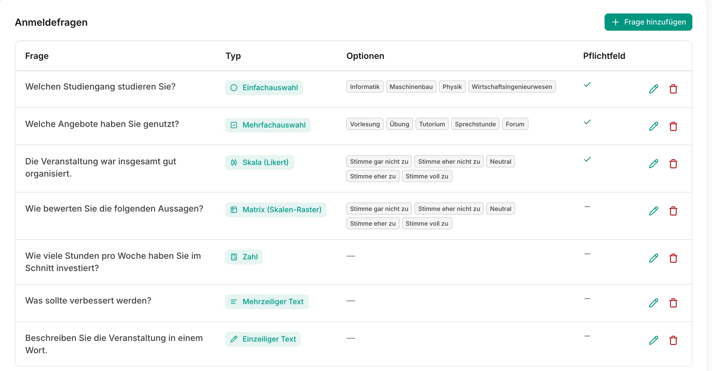Click the Typ column header
Screen dimensions: 712x371
(x=233, y=56)
